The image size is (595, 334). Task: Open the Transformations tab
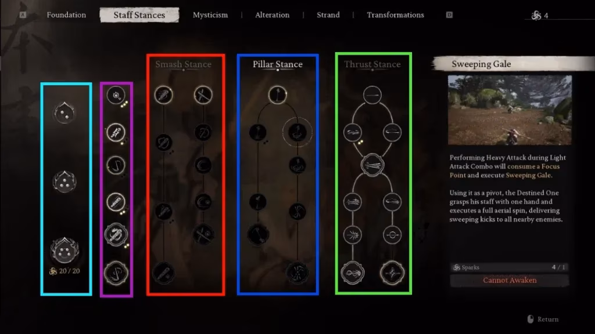point(395,15)
